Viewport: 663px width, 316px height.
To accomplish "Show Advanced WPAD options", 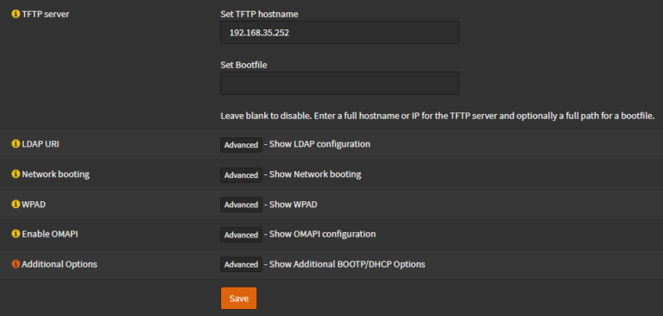I will [241, 205].
